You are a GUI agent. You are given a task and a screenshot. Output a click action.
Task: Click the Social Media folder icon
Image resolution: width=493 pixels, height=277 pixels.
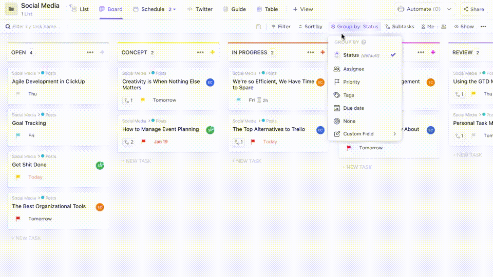click(11, 9)
